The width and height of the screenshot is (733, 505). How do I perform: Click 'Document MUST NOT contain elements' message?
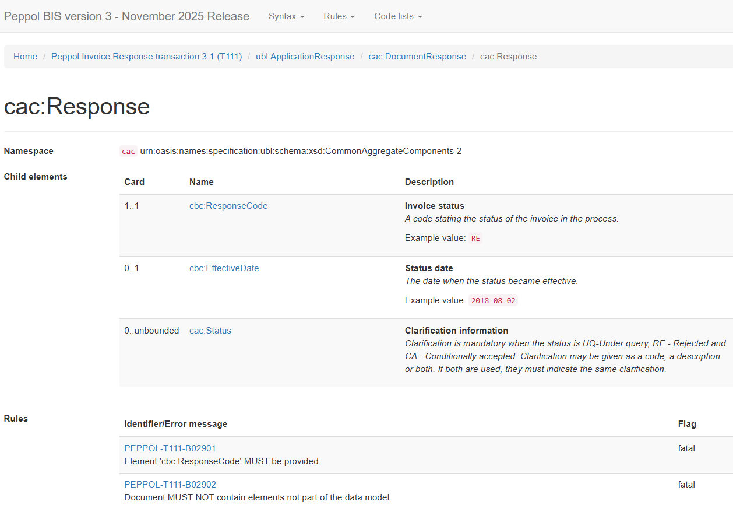click(258, 497)
